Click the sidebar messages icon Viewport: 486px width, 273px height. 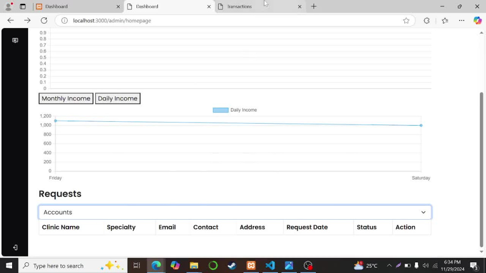tap(15, 41)
